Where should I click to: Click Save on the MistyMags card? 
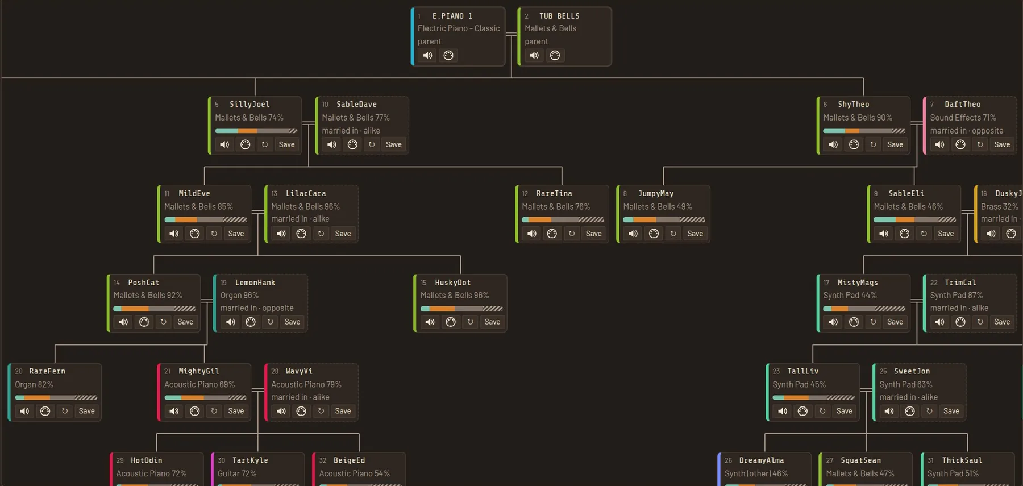(895, 322)
